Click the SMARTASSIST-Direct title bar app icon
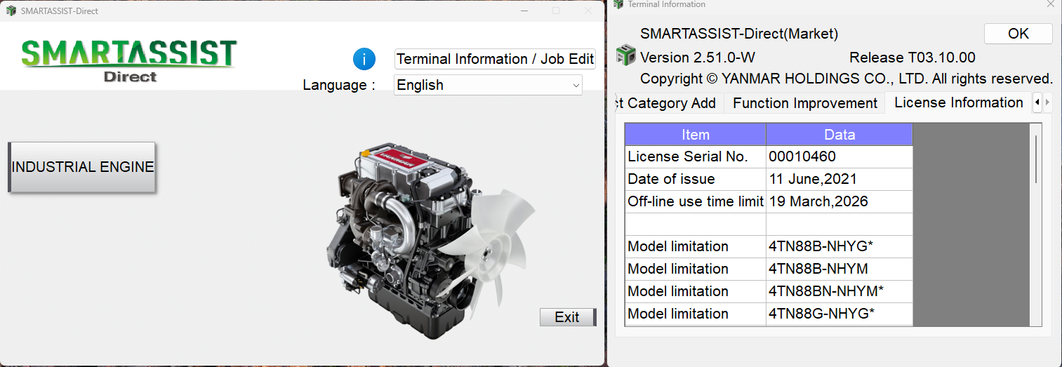1062x367 pixels. (11, 11)
